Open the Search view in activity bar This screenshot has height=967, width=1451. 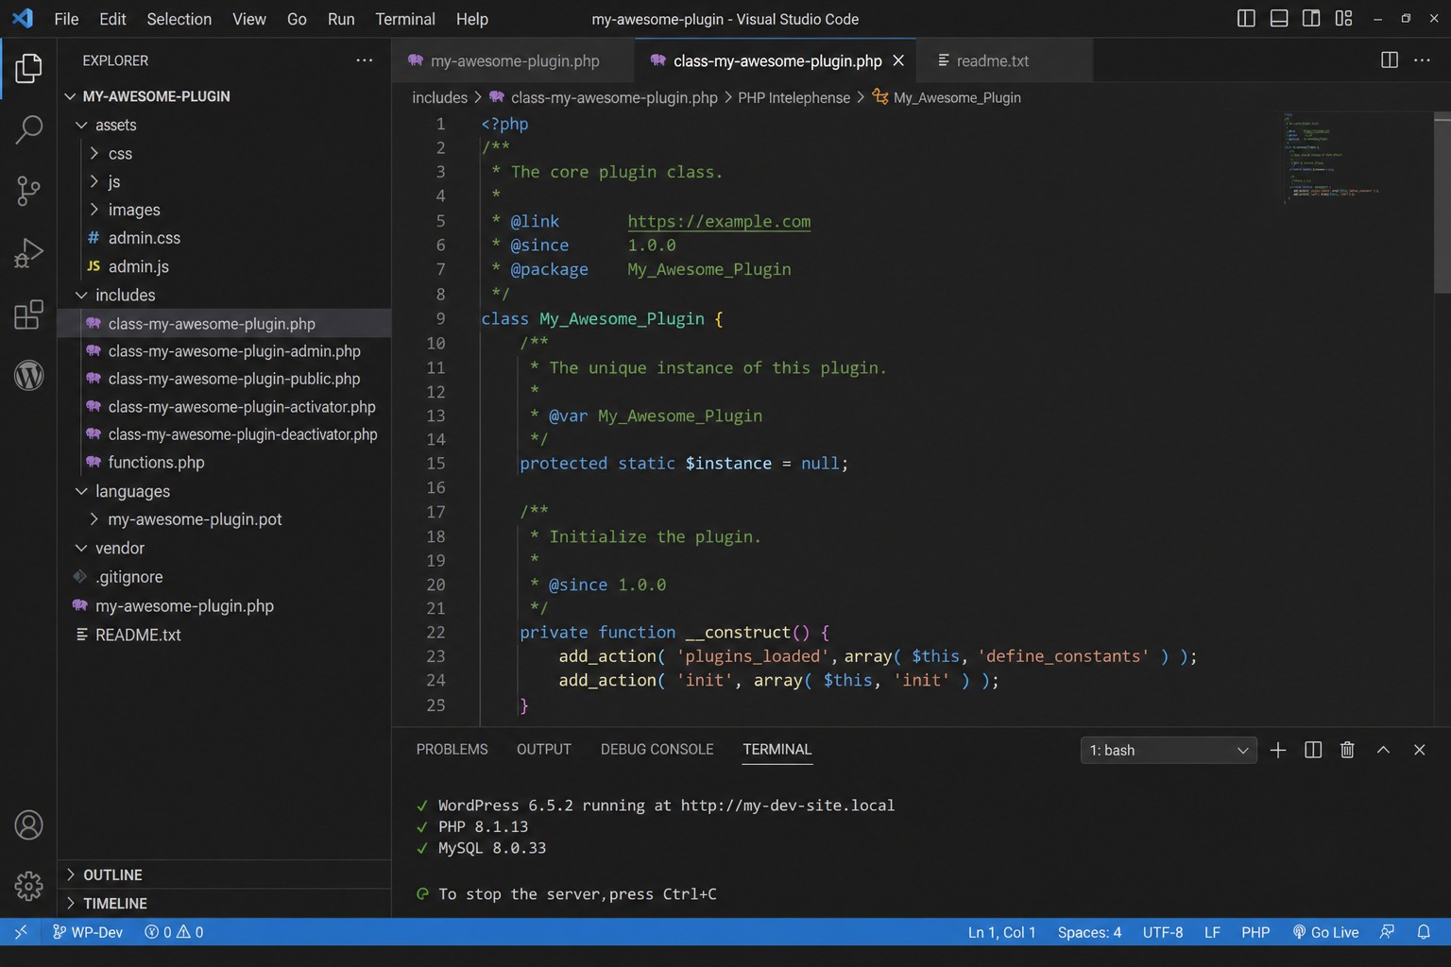28,129
